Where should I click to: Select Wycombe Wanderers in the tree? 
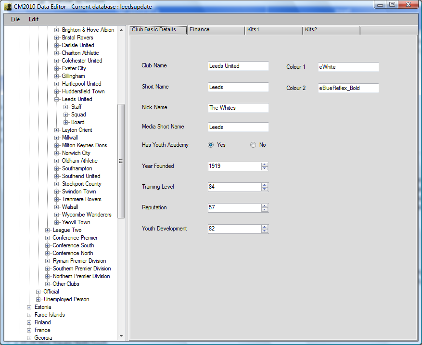87,215
